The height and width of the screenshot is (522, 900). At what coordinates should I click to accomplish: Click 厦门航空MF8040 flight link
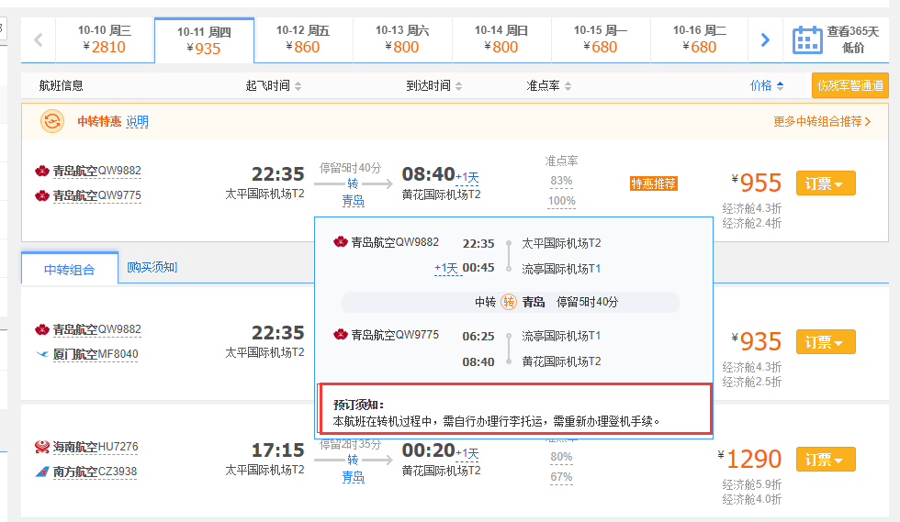click(x=96, y=354)
